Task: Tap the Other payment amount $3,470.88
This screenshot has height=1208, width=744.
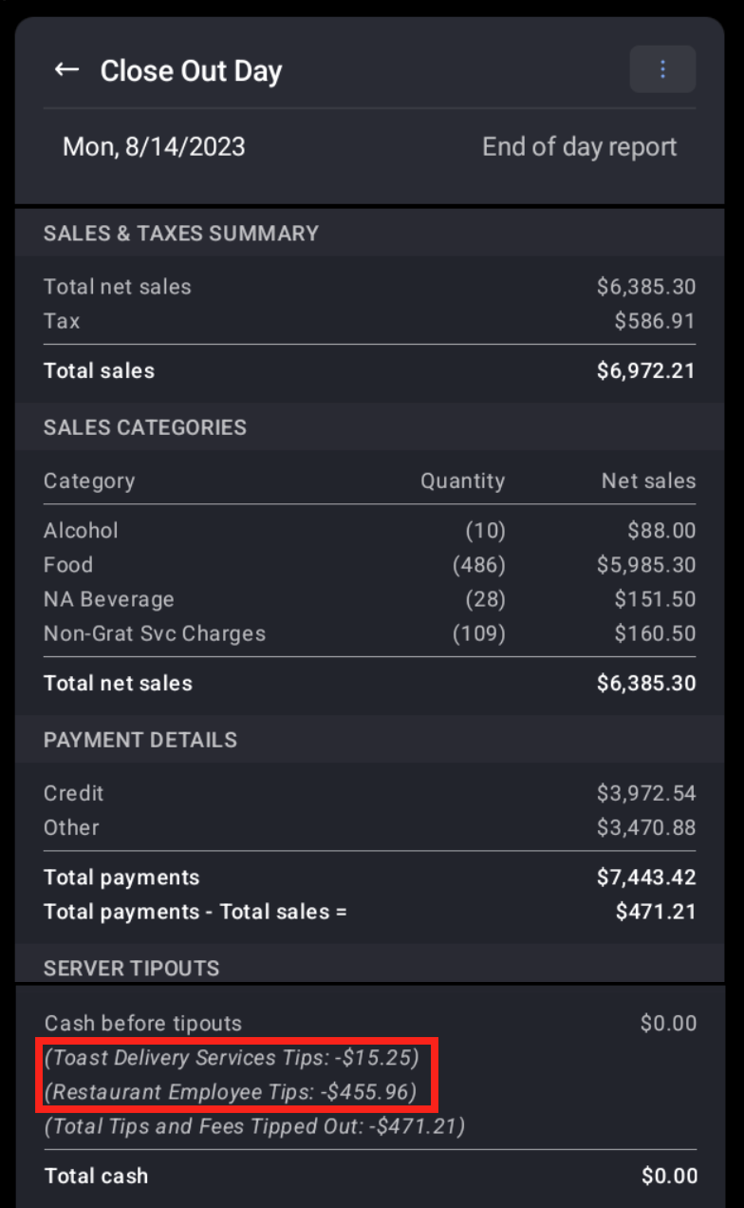Action: (x=645, y=827)
